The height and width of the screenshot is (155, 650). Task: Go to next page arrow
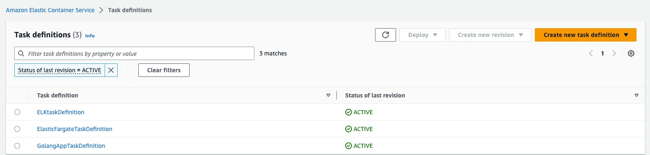(614, 53)
